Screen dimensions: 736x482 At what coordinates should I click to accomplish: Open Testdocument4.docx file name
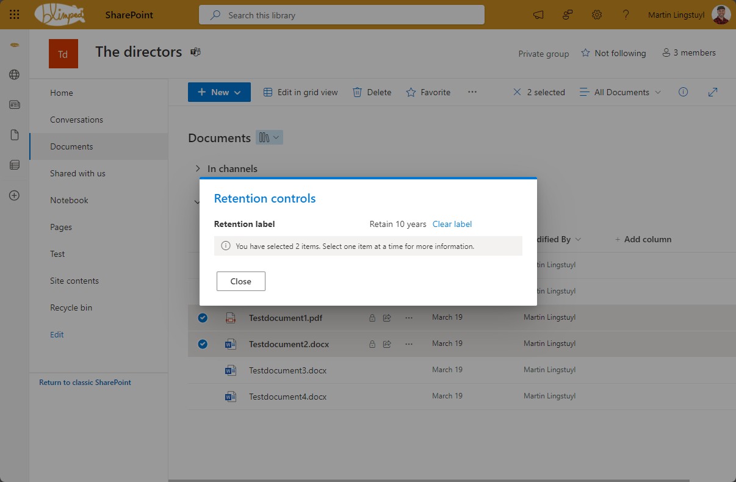point(287,397)
